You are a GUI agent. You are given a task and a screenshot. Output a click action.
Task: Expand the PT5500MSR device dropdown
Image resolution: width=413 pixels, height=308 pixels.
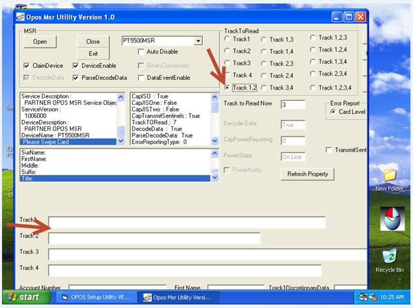198,41
